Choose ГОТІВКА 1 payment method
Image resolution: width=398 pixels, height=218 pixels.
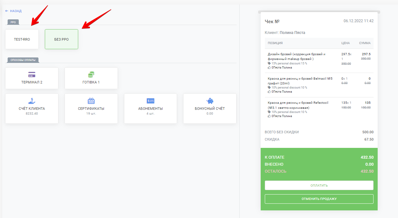91,78
